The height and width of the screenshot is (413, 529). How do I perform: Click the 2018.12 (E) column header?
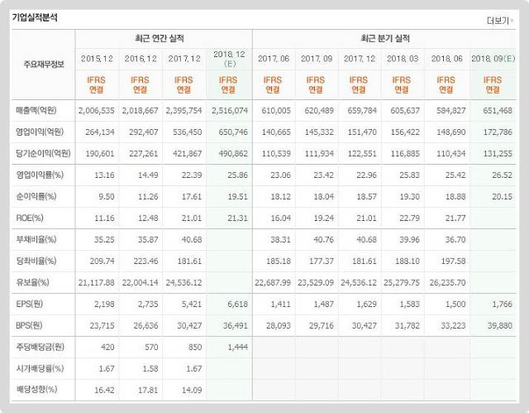pos(229,59)
